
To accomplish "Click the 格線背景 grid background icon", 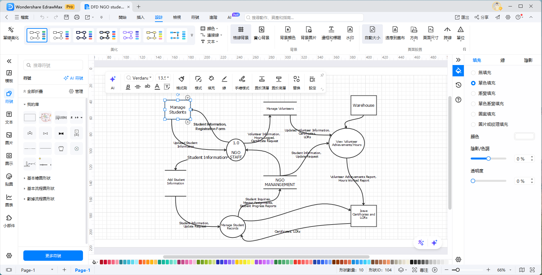I will tap(241, 30).
